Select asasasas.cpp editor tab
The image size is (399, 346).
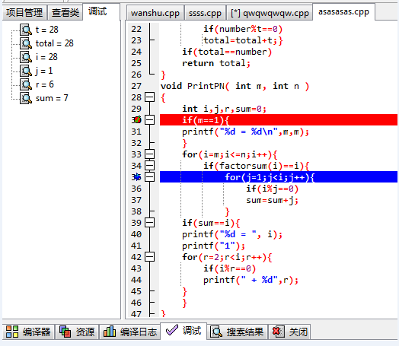click(x=343, y=11)
